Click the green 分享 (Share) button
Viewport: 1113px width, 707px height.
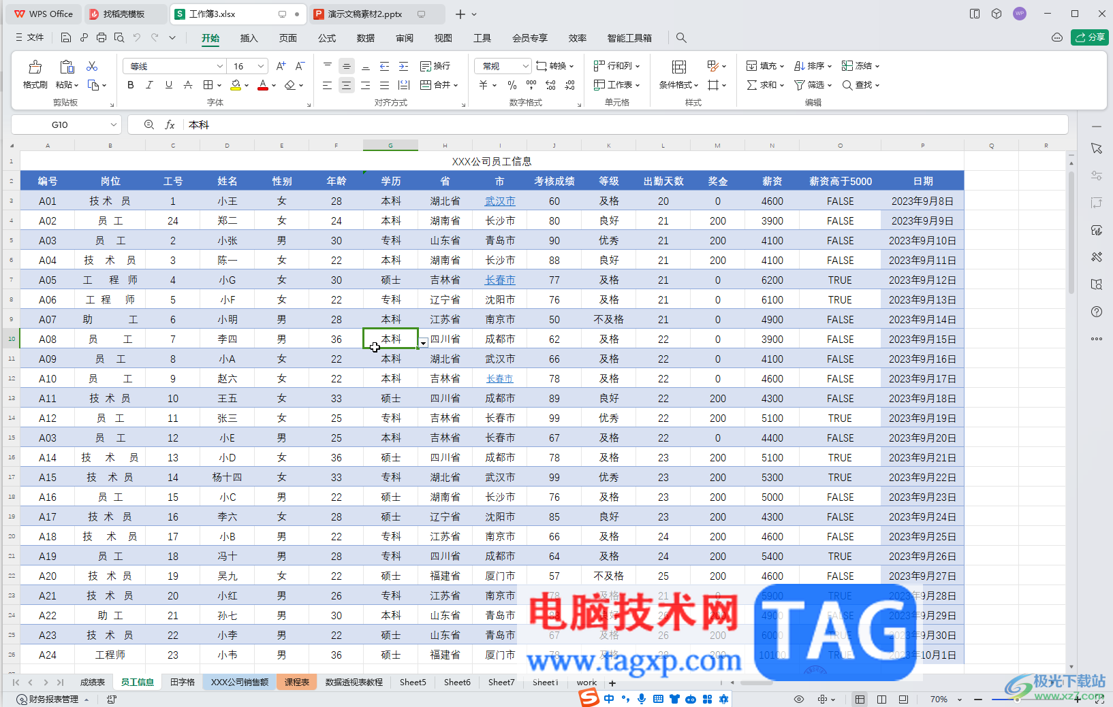1090,37
